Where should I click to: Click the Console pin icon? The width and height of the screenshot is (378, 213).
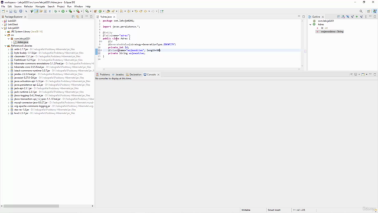[351, 75]
